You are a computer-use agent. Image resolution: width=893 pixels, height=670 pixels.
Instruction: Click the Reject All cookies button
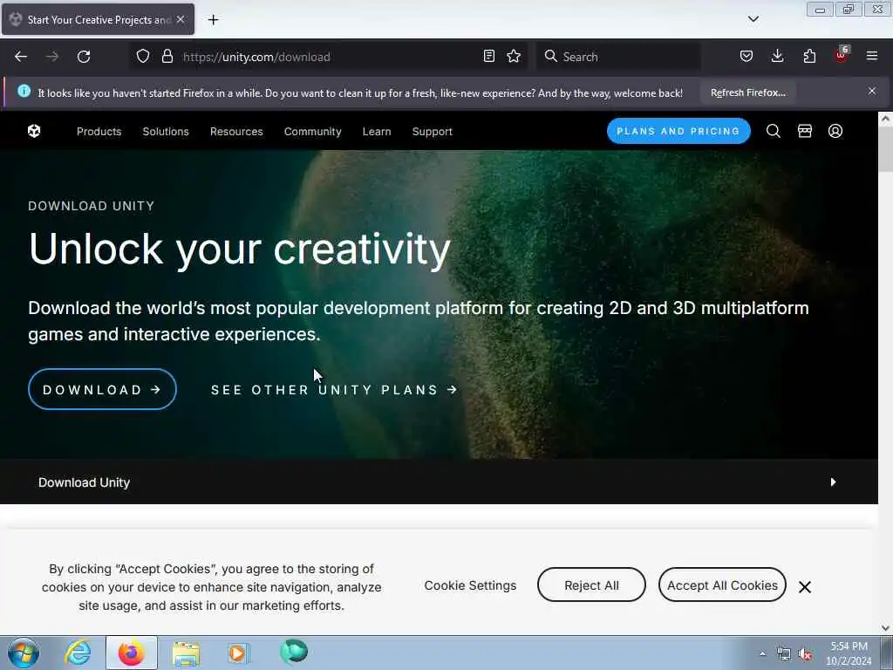(591, 585)
